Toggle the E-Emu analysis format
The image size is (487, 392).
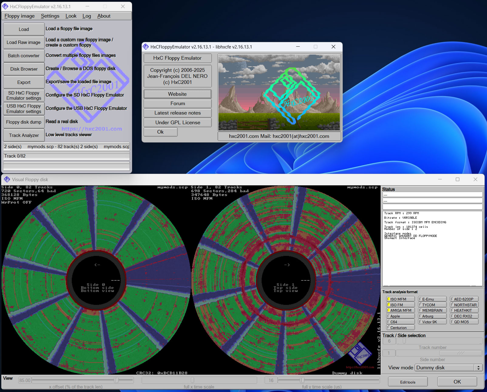[432, 299]
